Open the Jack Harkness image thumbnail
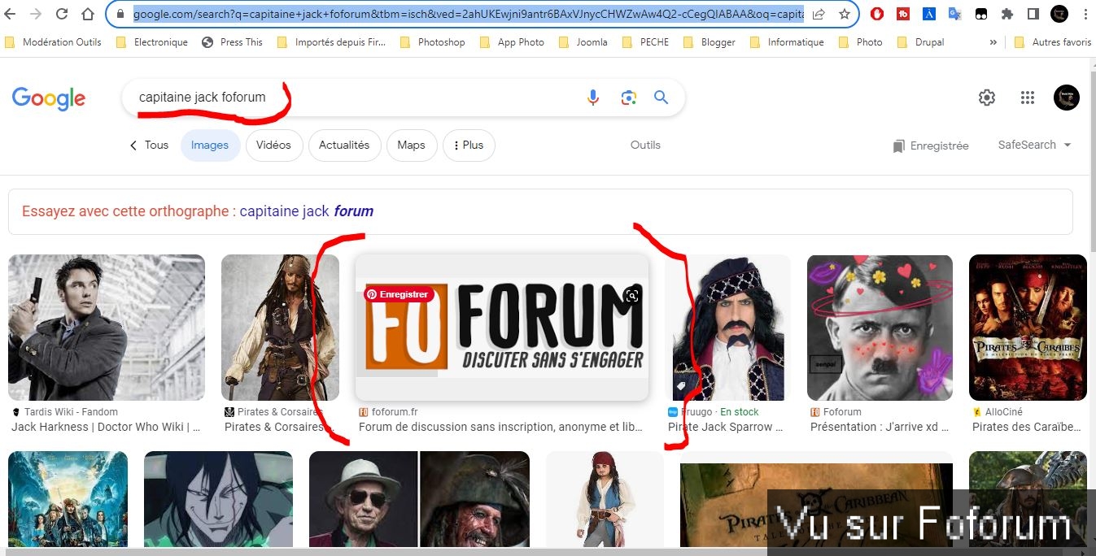This screenshot has height=556, width=1096. pos(107,328)
